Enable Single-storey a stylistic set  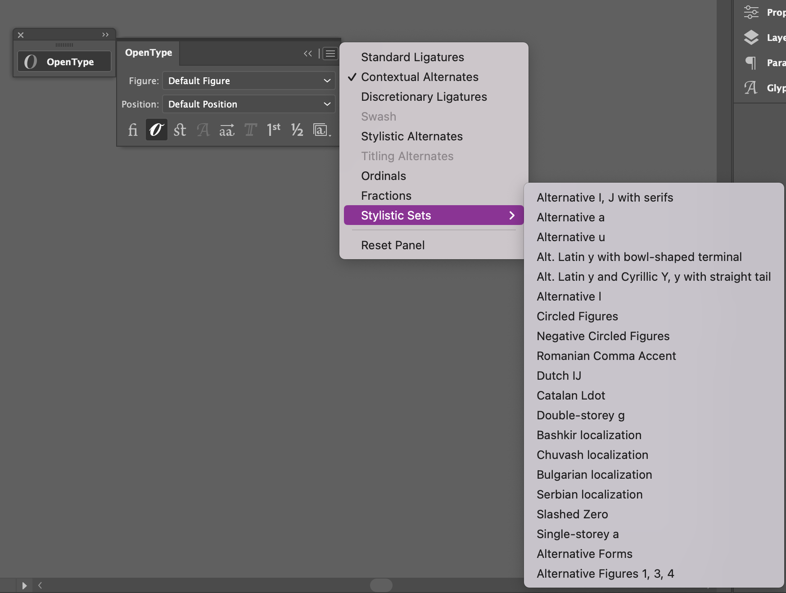pos(577,534)
